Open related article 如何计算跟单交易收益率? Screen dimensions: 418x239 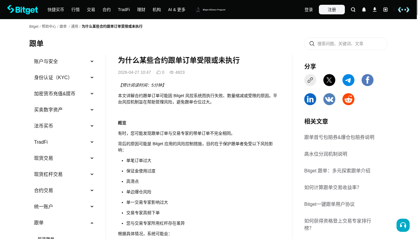click(332, 188)
